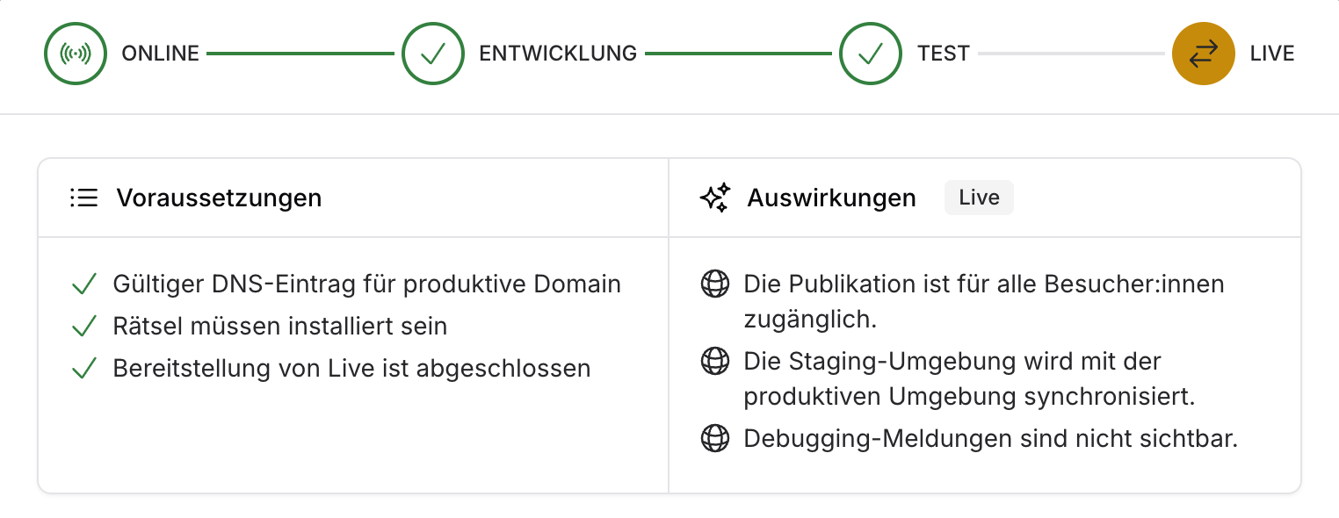Click the Live badge next to Auswirkungen
Viewport: 1339px width, 518px height.
(979, 198)
